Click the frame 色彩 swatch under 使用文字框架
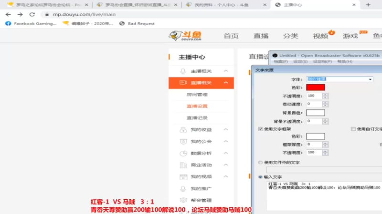 point(316,136)
